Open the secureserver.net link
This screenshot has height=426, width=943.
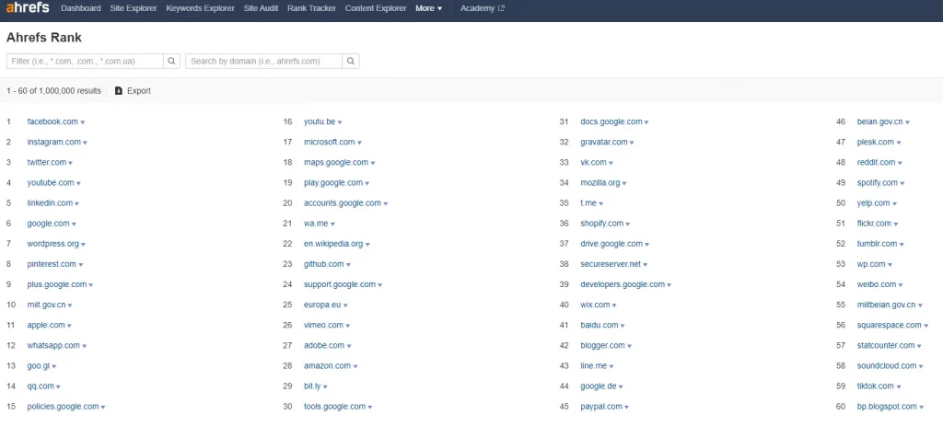point(611,264)
